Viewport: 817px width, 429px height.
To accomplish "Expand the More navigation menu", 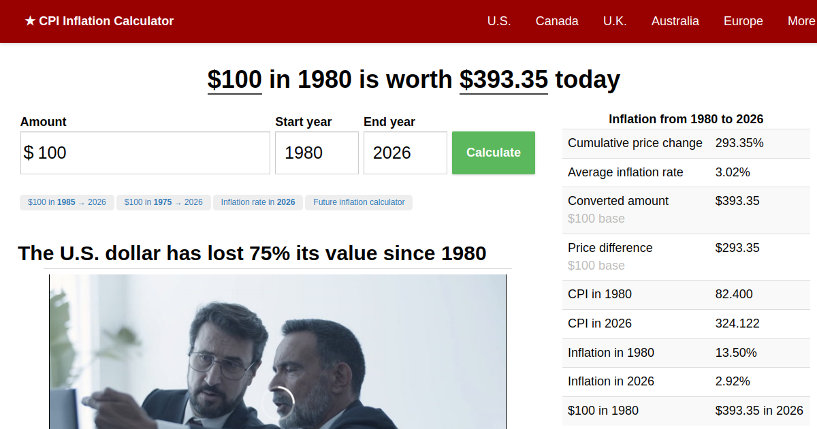I will [801, 21].
